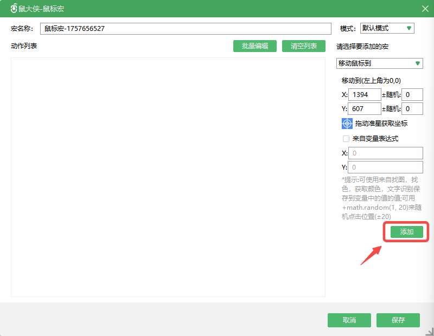Click the 添加 button to add action
The height and width of the screenshot is (336, 434).
tap(407, 232)
